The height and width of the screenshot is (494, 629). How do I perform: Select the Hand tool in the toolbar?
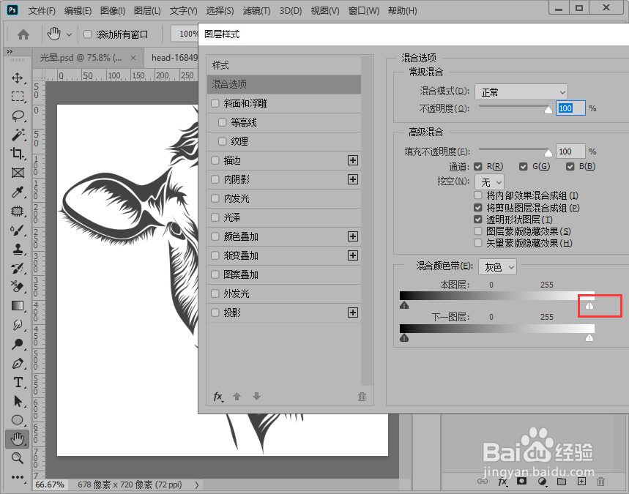click(17, 439)
